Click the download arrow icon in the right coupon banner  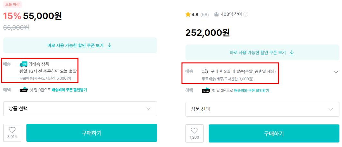[292, 53]
